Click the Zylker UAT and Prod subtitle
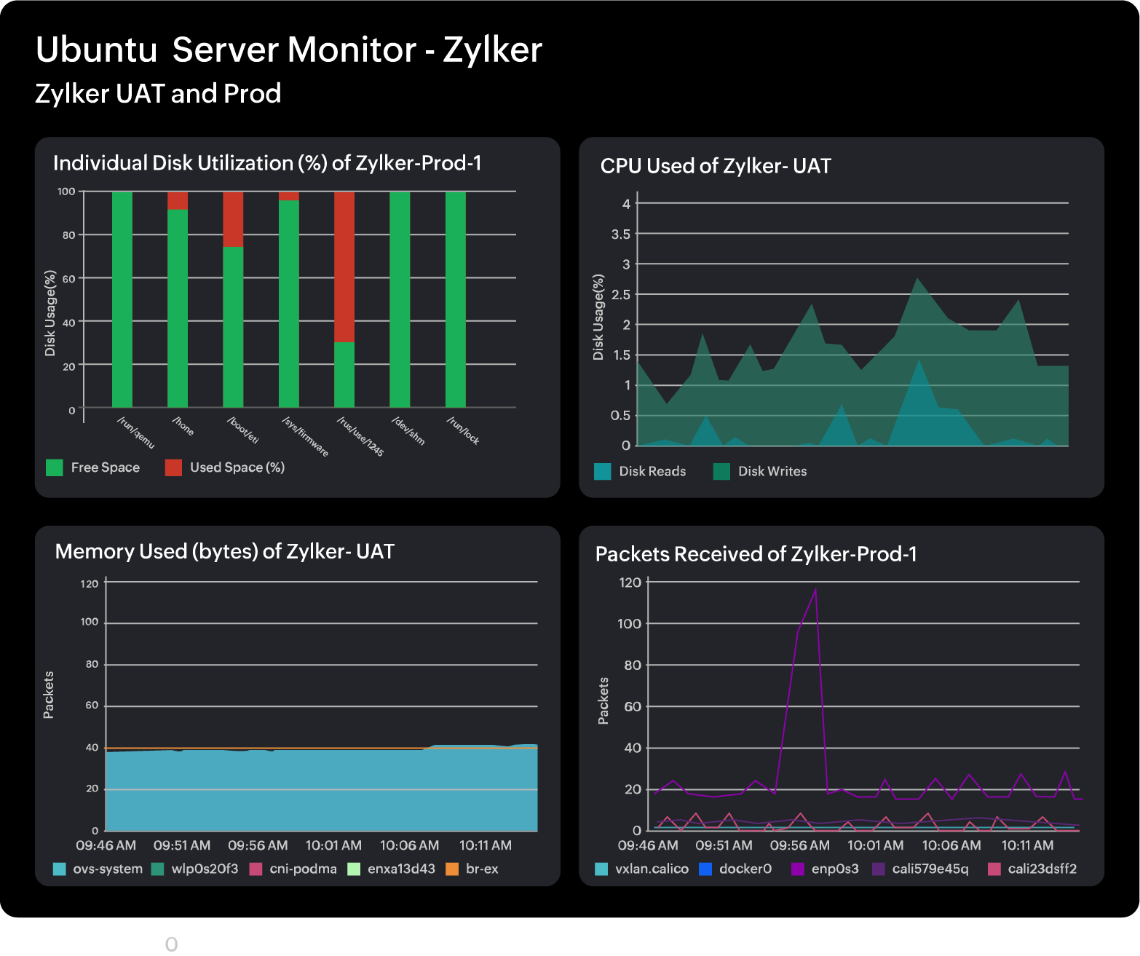This screenshot has height=956, width=1140. 158,93
